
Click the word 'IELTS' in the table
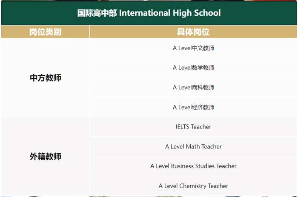182,127
